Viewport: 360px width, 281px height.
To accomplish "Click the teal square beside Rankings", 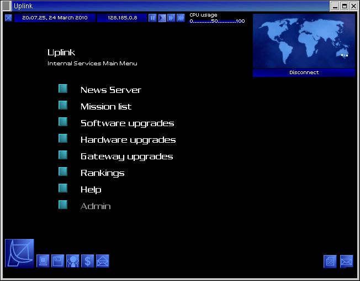I will (63, 171).
